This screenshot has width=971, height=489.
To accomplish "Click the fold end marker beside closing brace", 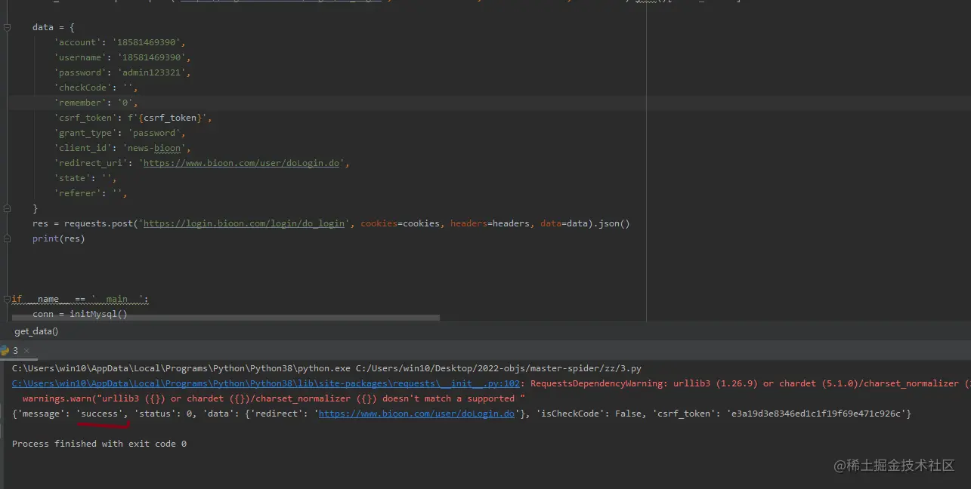I will [x=7, y=208].
